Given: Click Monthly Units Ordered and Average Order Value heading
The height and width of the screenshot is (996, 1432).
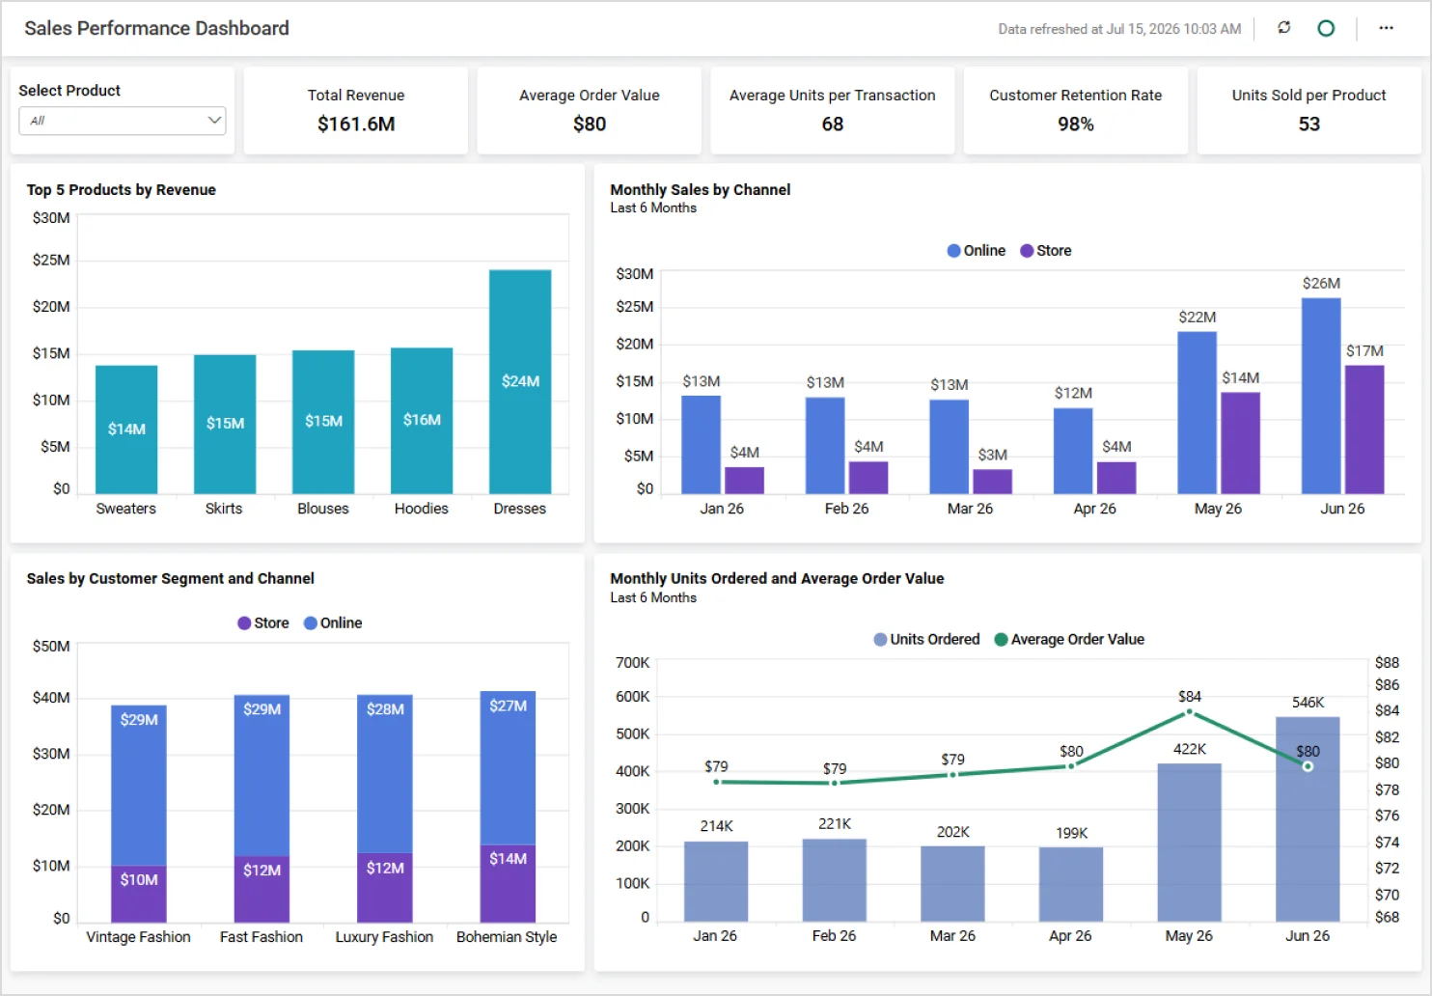Looking at the screenshot, I should [x=777, y=579].
